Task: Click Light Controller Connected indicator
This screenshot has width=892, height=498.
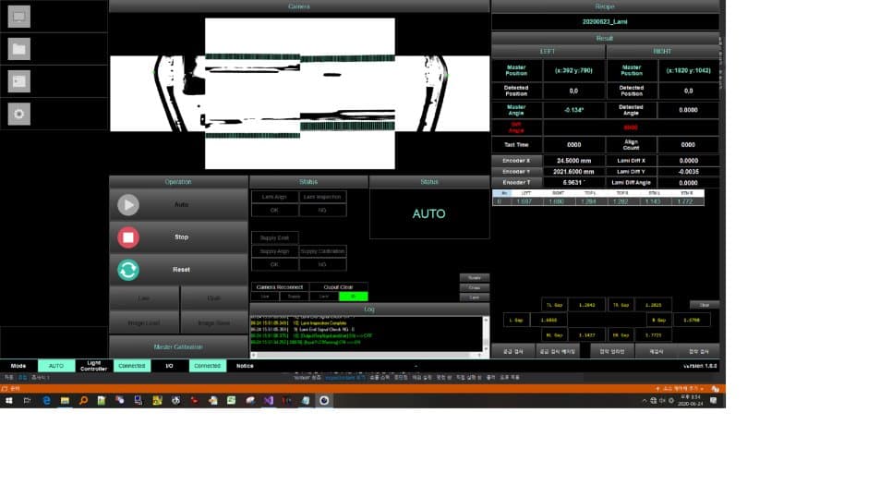Action: tap(132, 366)
